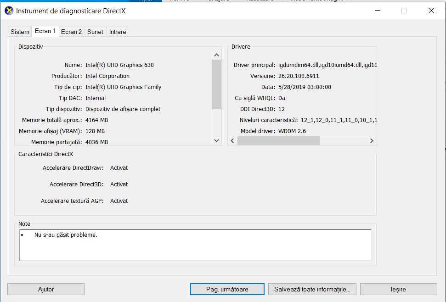
Task: Click Accelerare textură AGP status Activat
Action: click(x=119, y=201)
